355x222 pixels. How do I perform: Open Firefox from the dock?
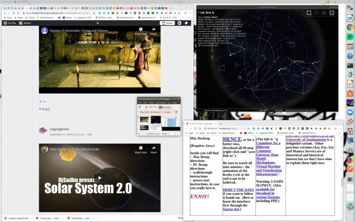click(x=350, y=159)
